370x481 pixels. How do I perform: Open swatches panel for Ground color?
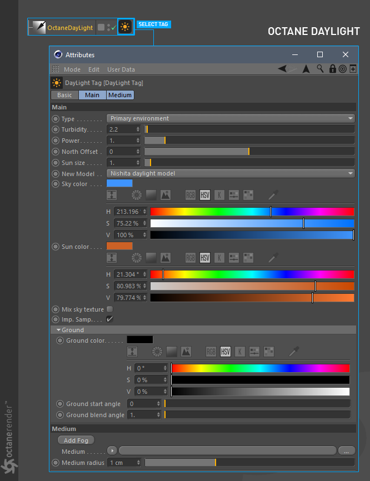269,352
